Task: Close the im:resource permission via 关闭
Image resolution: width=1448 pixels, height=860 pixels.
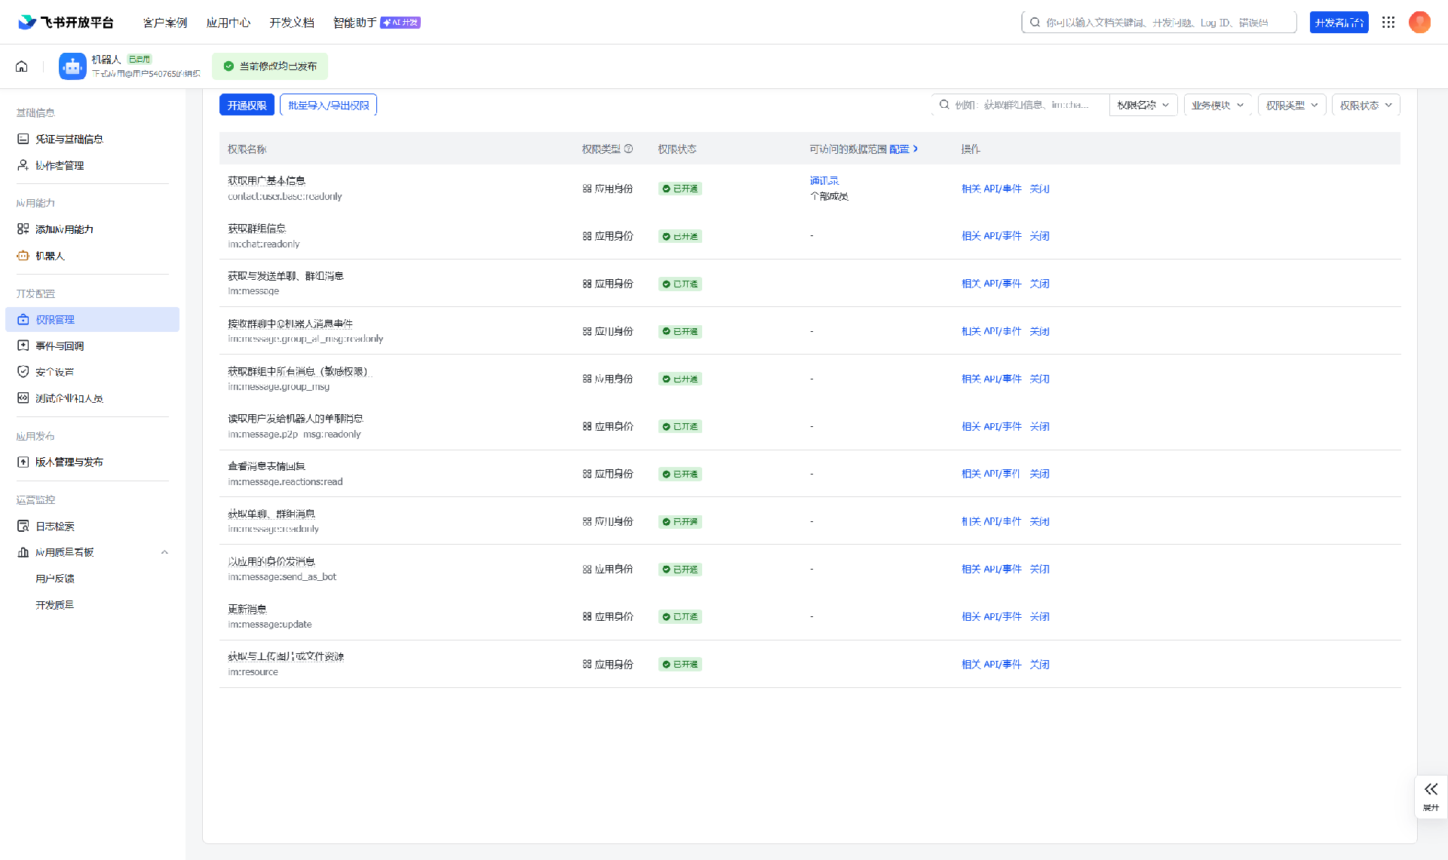Action: pos(1039,664)
